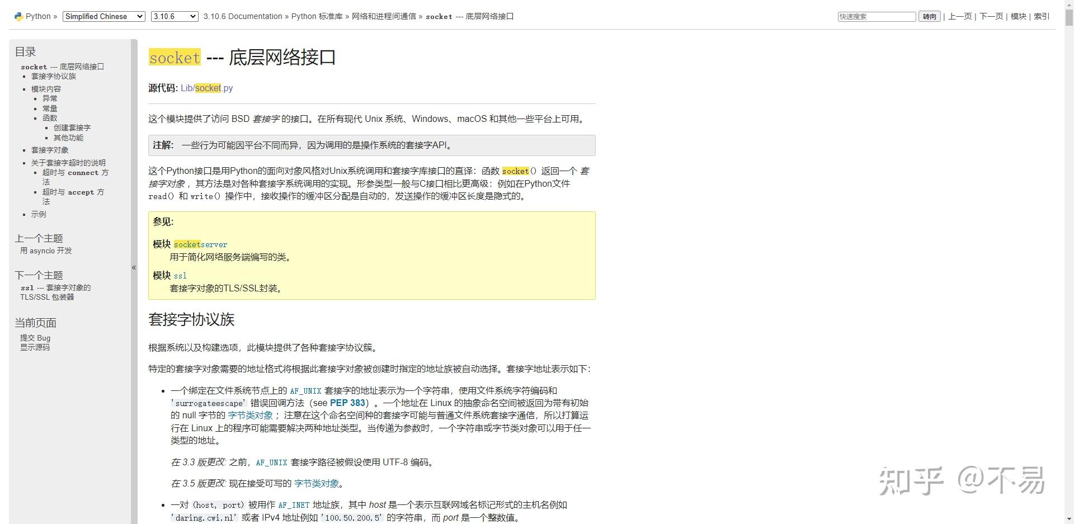Open the PEP 383 reference link
1074x524 pixels.
(348, 403)
